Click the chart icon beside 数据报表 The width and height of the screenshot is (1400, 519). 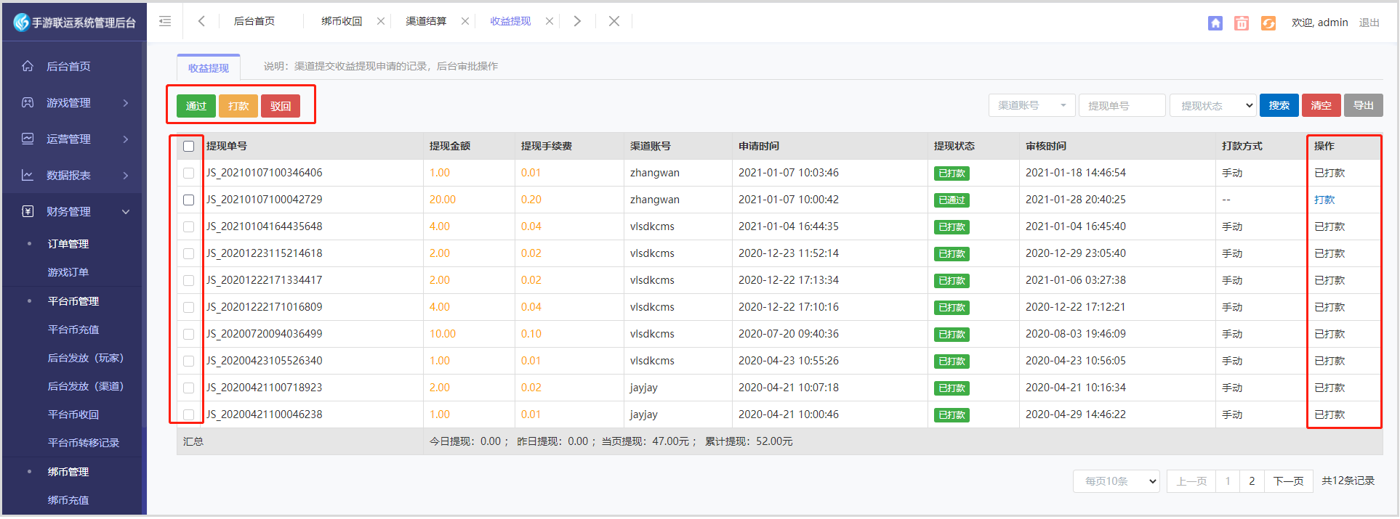pos(28,175)
